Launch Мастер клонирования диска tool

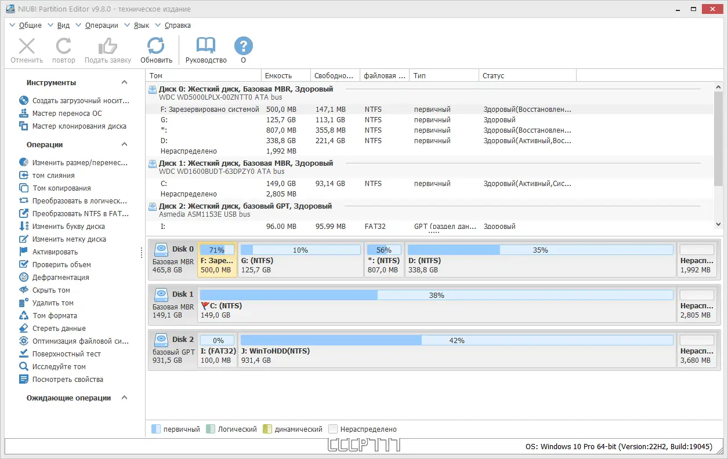pos(73,126)
